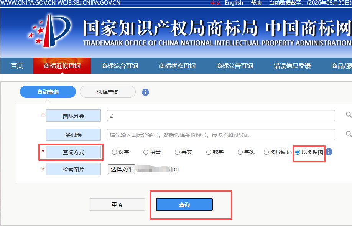This screenshot has height=226, width=352.
Task: Select the 以图搜图 radio option
Action: pos(298,152)
